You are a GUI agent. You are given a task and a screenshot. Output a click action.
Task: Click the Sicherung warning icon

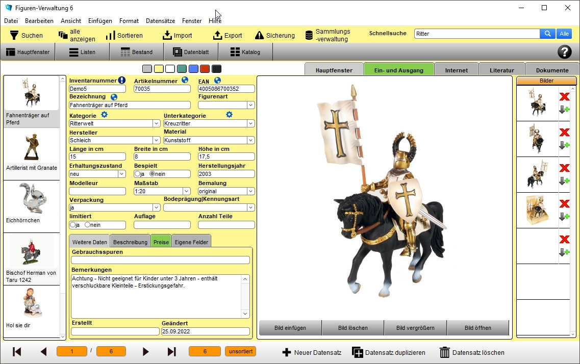(259, 35)
